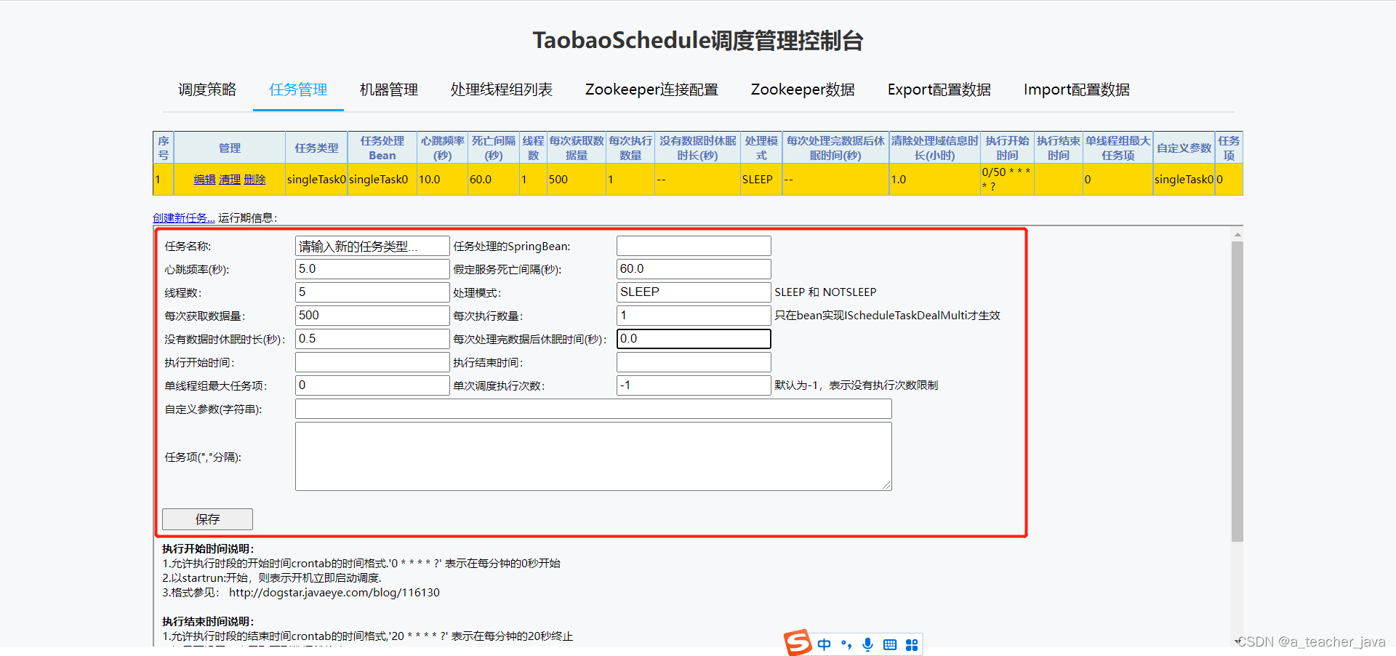Open Zookeeper连接配置 tab
The height and width of the screenshot is (656, 1396).
point(651,89)
